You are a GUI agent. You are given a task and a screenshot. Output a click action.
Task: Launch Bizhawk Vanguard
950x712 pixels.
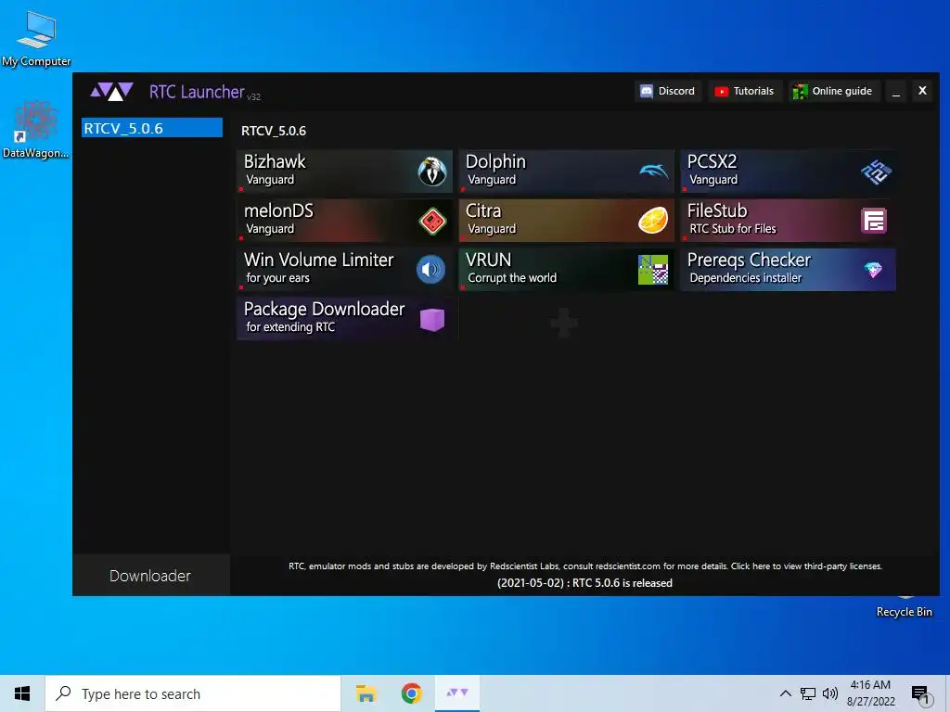point(345,172)
